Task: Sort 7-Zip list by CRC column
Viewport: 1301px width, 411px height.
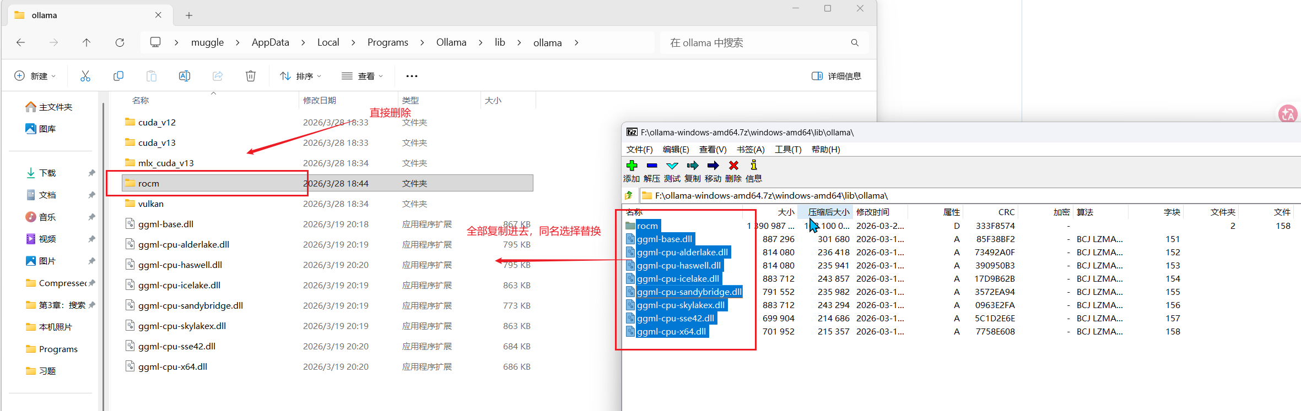Action: tap(990, 212)
